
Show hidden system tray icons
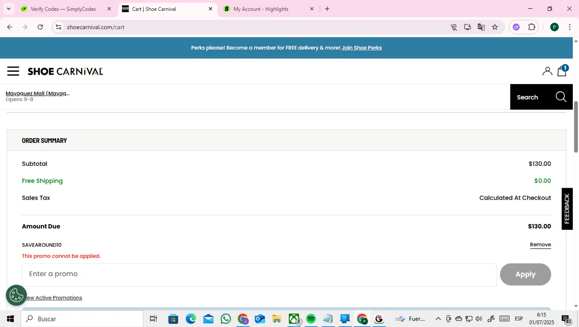438,319
